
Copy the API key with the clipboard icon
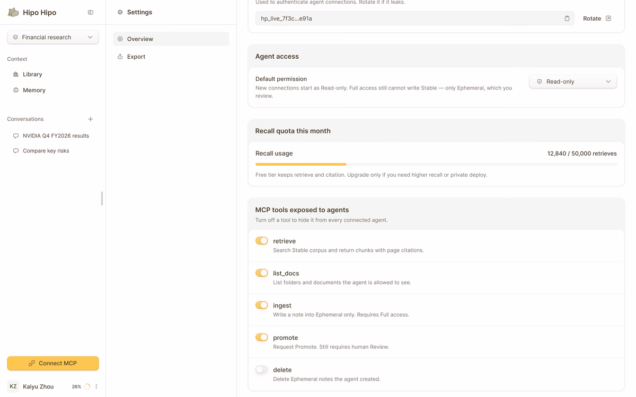[x=567, y=19]
